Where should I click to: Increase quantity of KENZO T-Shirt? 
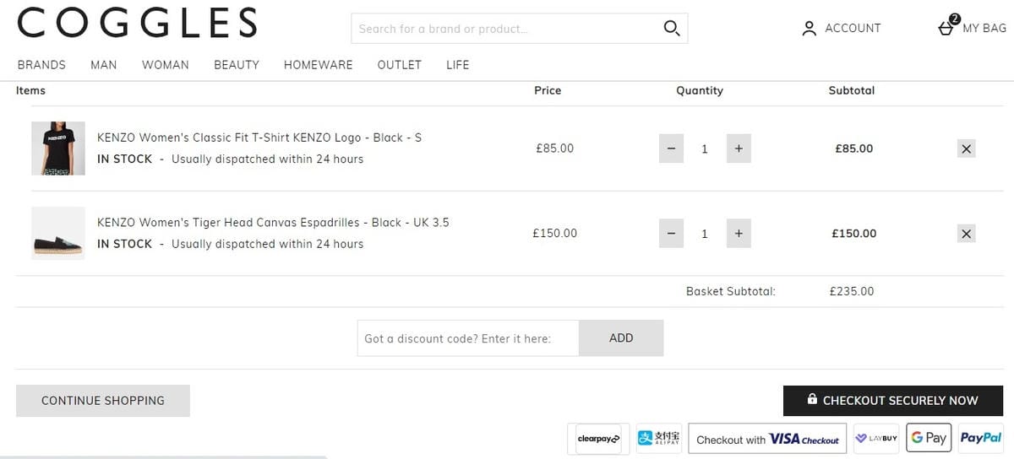pyautogui.click(x=739, y=149)
